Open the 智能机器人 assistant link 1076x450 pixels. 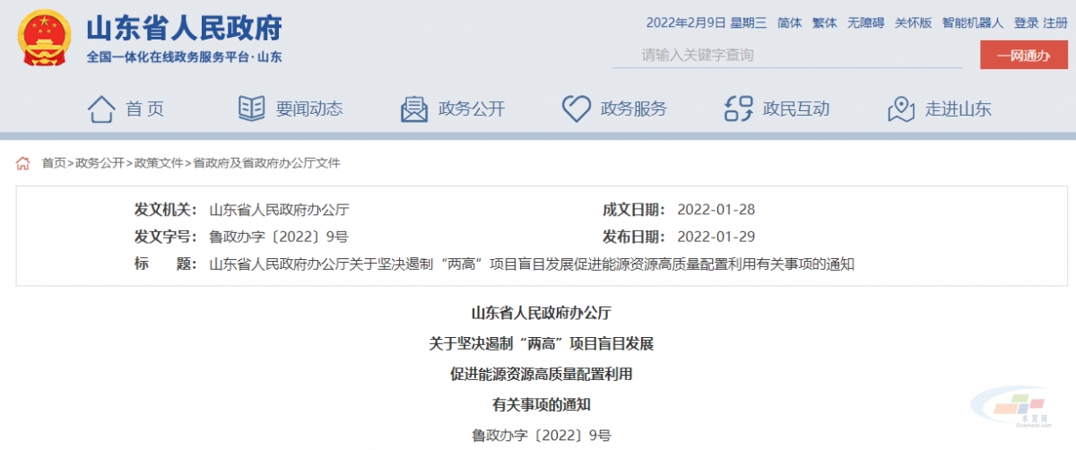point(972,23)
